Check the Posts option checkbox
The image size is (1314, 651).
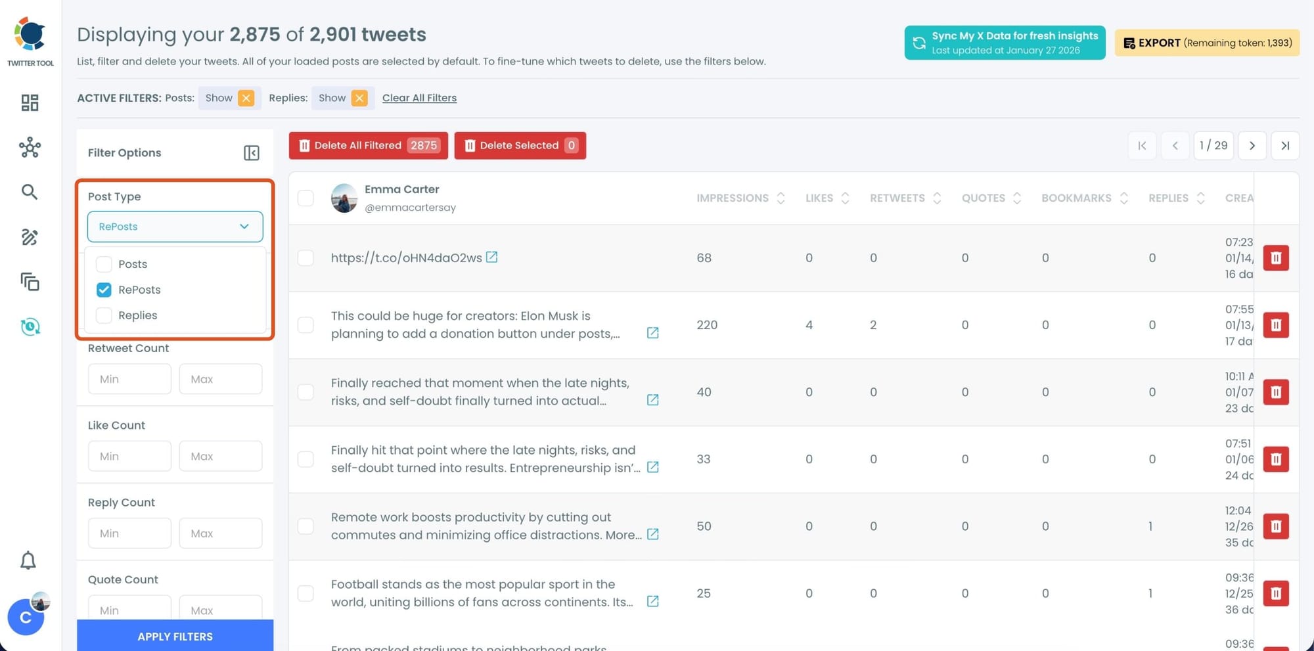[x=104, y=264]
